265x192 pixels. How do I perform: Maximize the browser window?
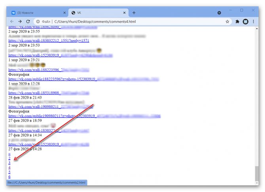pyautogui.click(x=242, y=11)
